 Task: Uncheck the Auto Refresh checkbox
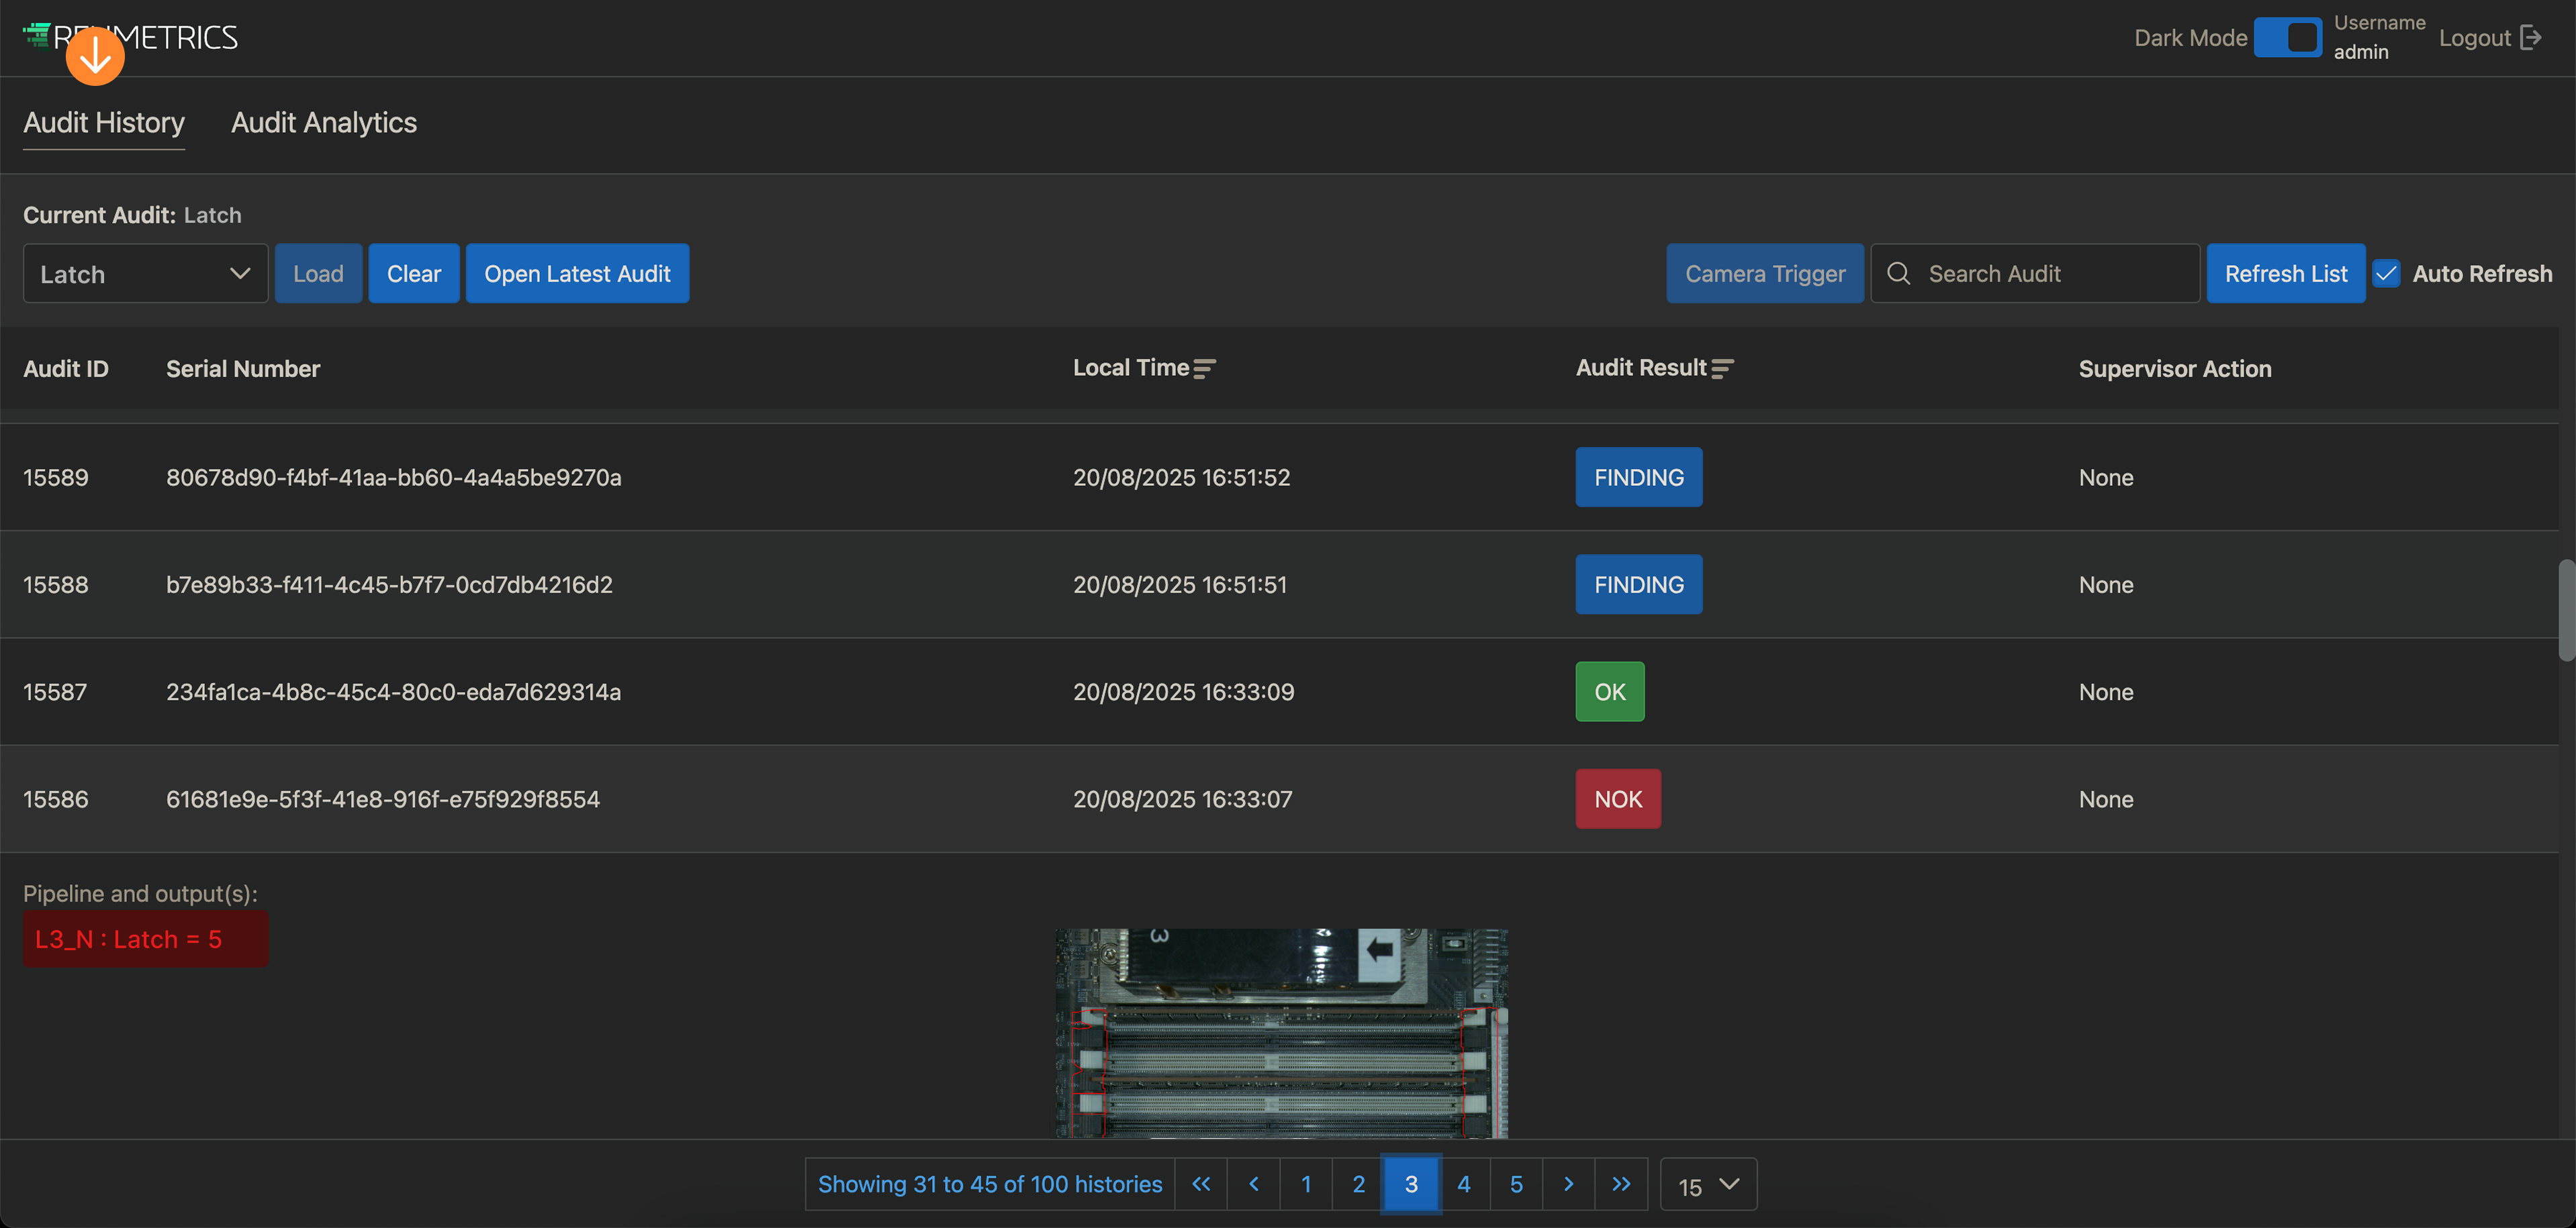pyautogui.click(x=2386, y=274)
